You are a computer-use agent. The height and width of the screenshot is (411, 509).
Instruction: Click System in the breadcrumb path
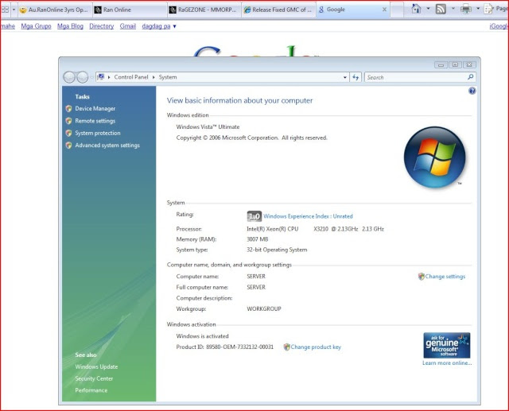168,77
